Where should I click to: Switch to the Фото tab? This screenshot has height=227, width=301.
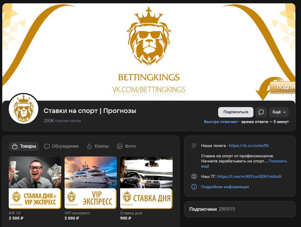[127, 146]
